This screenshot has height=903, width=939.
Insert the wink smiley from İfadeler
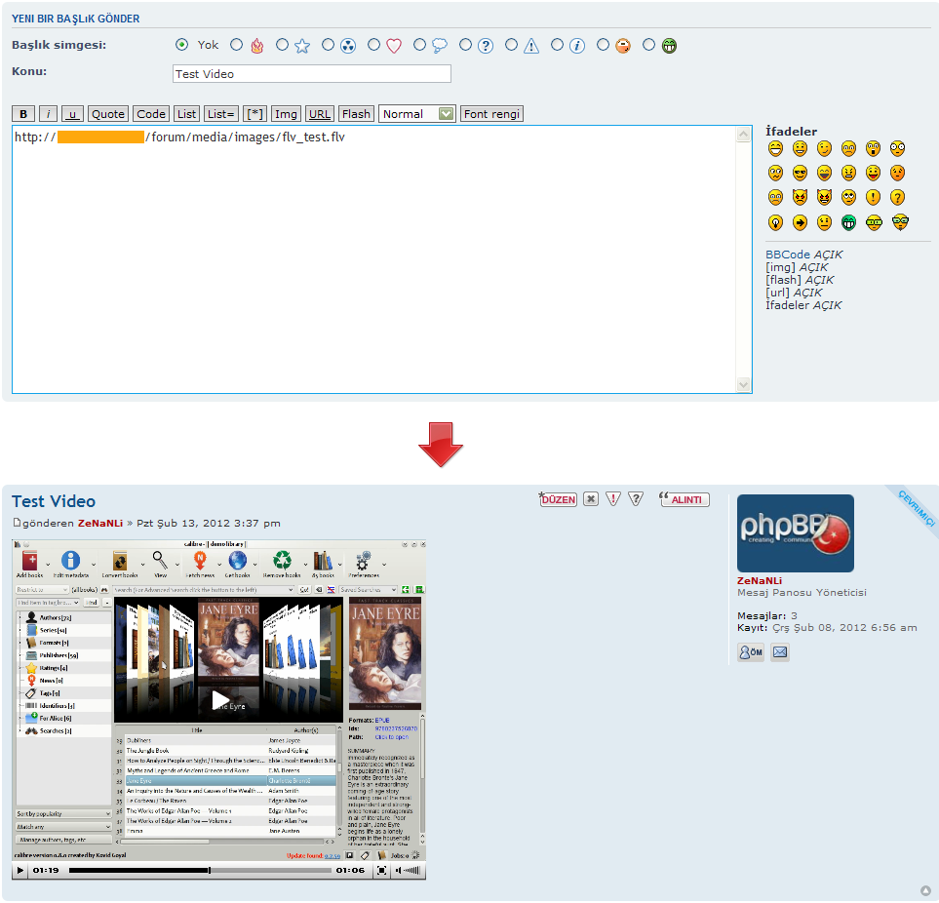825,148
